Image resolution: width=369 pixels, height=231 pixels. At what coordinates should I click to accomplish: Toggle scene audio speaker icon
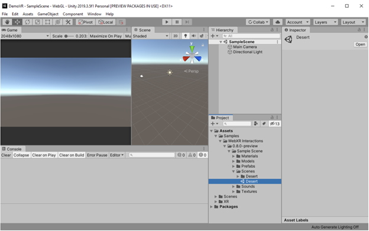click(x=194, y=36)
